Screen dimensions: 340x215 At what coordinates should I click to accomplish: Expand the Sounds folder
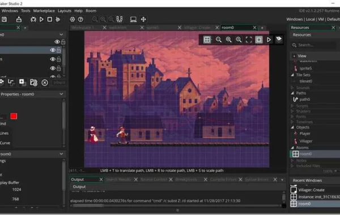292,88
